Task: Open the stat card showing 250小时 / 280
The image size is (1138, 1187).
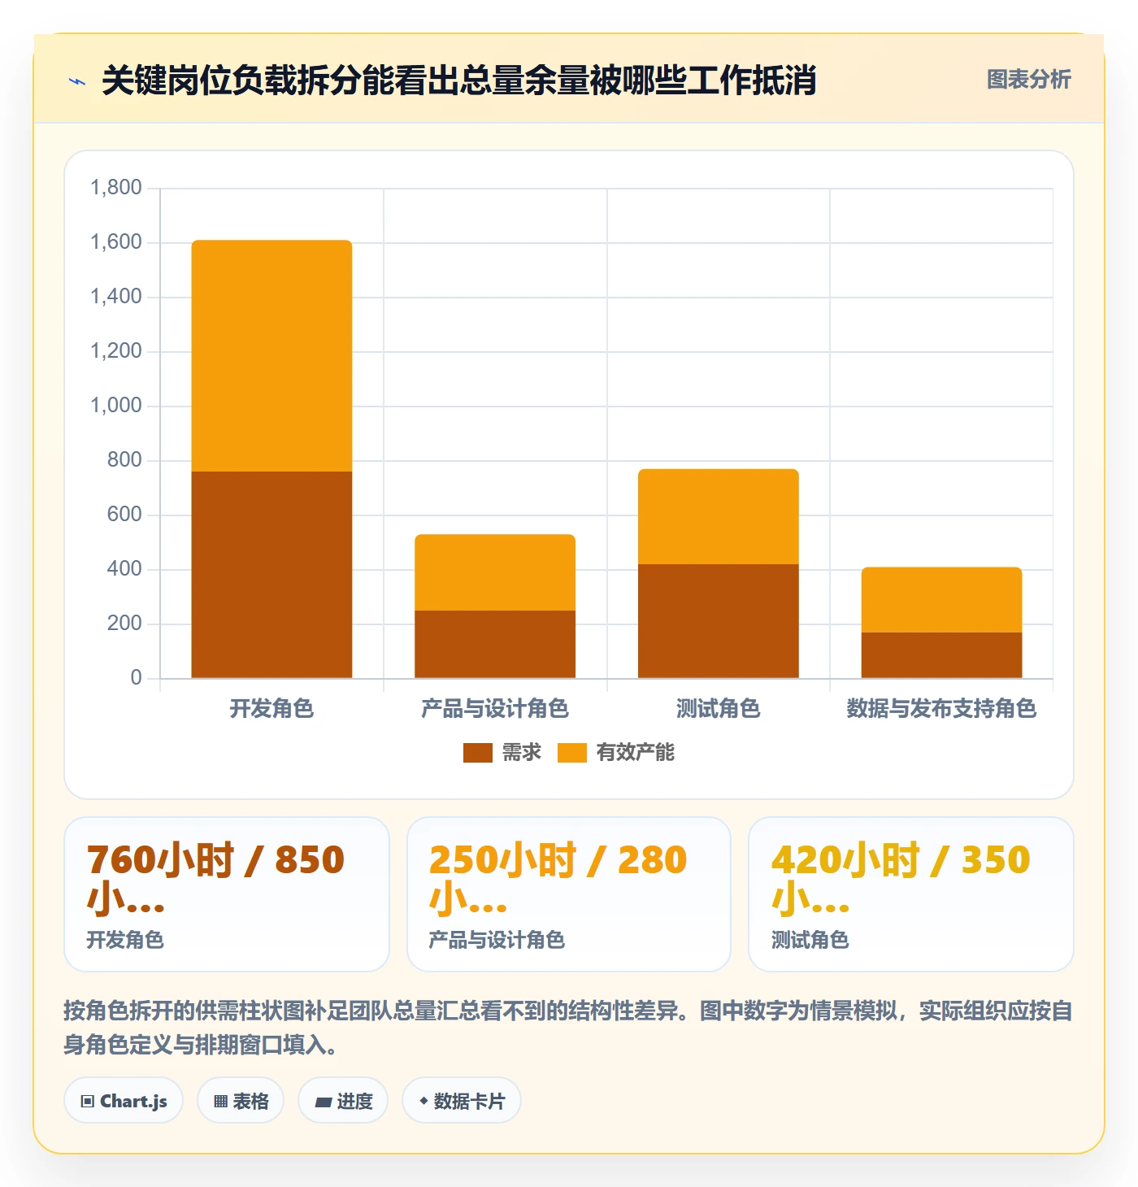Action: click(x=569, y=894)
